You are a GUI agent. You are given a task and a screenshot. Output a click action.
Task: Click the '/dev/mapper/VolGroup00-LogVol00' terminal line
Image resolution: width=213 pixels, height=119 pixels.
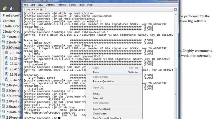[49, 113]
